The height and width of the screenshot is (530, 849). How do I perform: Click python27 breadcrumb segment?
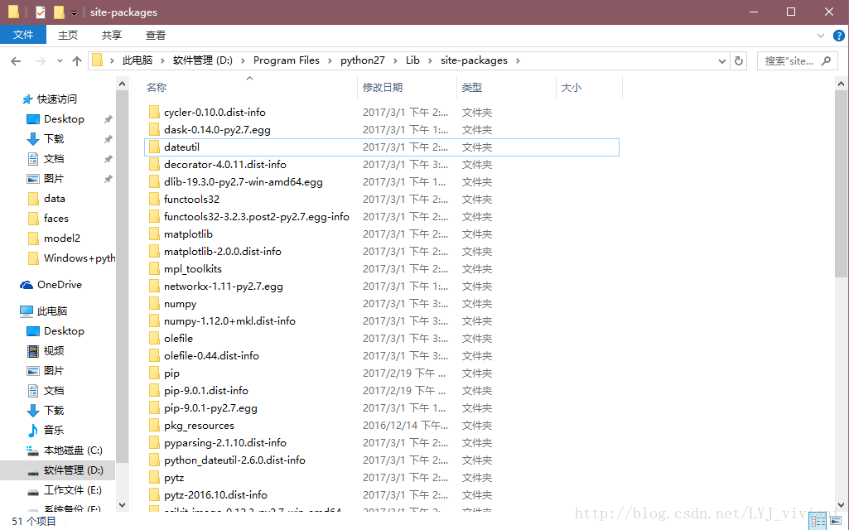(362, 60)
